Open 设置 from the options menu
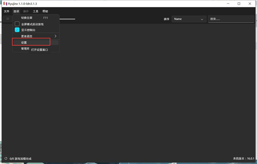 36,42
